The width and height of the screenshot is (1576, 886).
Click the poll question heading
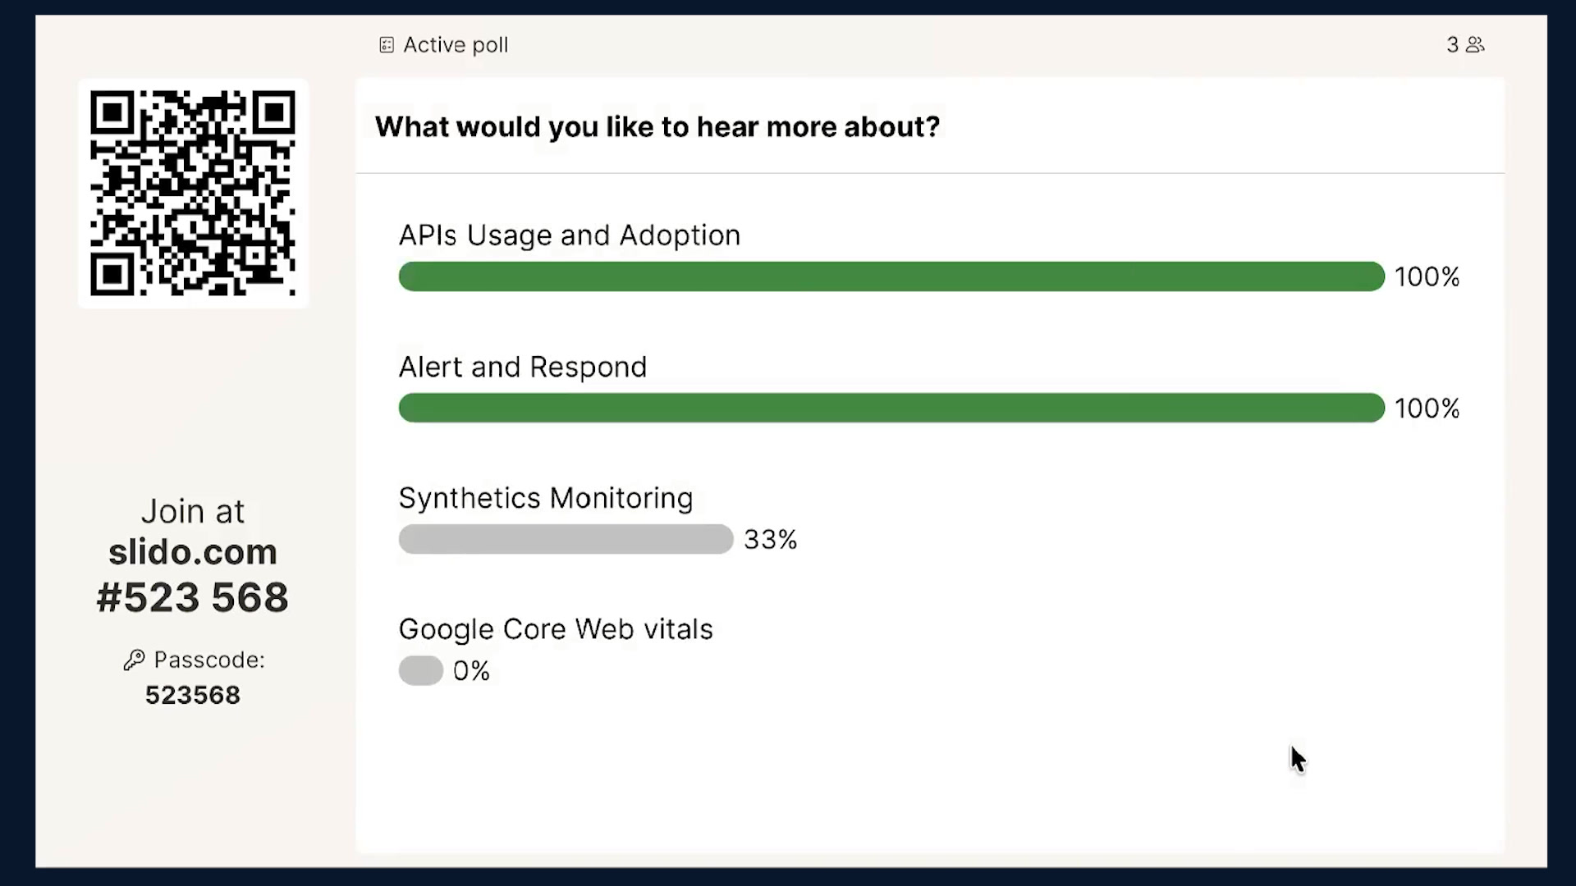[x=657, y=127]
